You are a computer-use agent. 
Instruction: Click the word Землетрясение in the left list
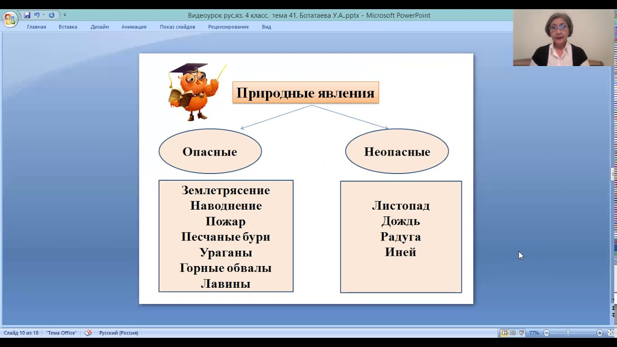[x=226, y=190]
